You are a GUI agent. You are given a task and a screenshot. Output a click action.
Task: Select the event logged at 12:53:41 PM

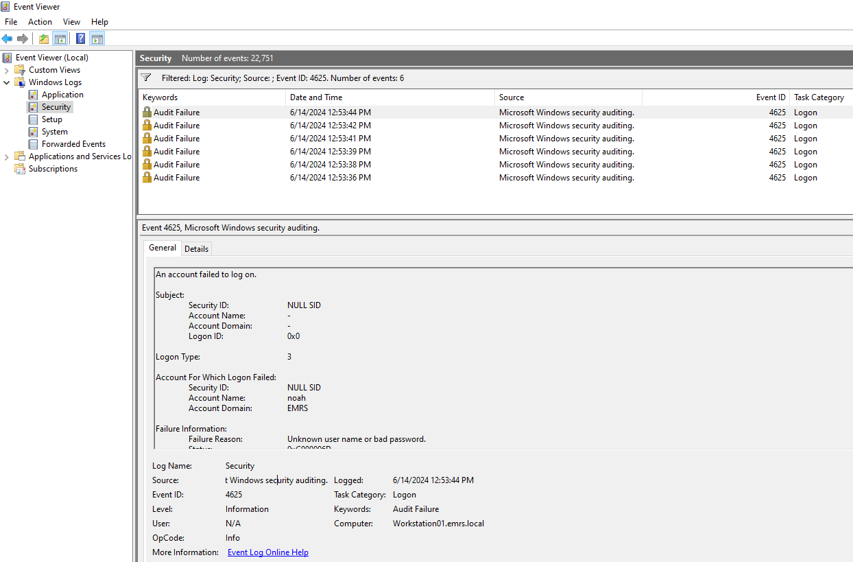[495, 139]
